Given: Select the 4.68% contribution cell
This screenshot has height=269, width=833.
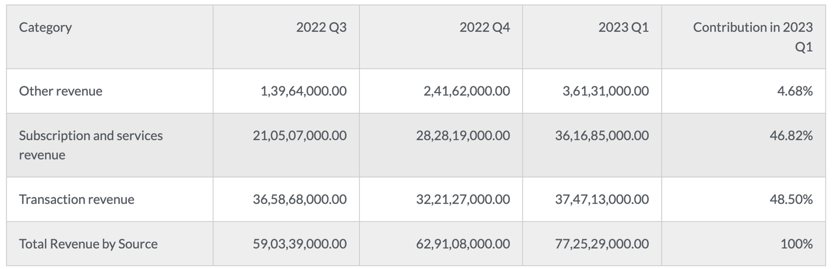Looking at the screenshot, I should tap(795, 91).
